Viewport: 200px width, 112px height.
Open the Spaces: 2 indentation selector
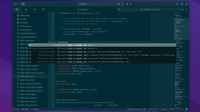click(x=165, y=109)
